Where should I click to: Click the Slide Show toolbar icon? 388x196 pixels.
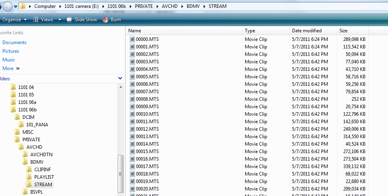(69, 20)
